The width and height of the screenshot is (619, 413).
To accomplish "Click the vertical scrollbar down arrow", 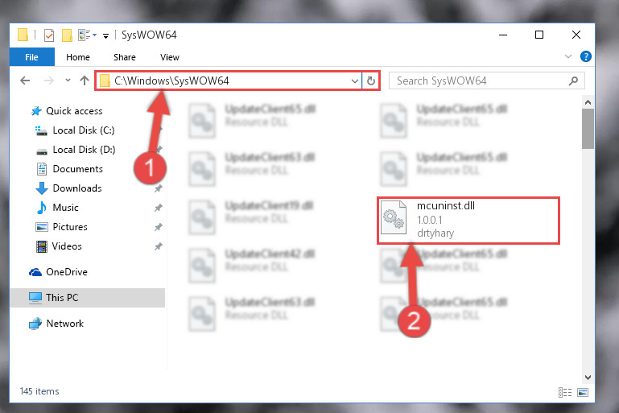I will coord(588,377).
